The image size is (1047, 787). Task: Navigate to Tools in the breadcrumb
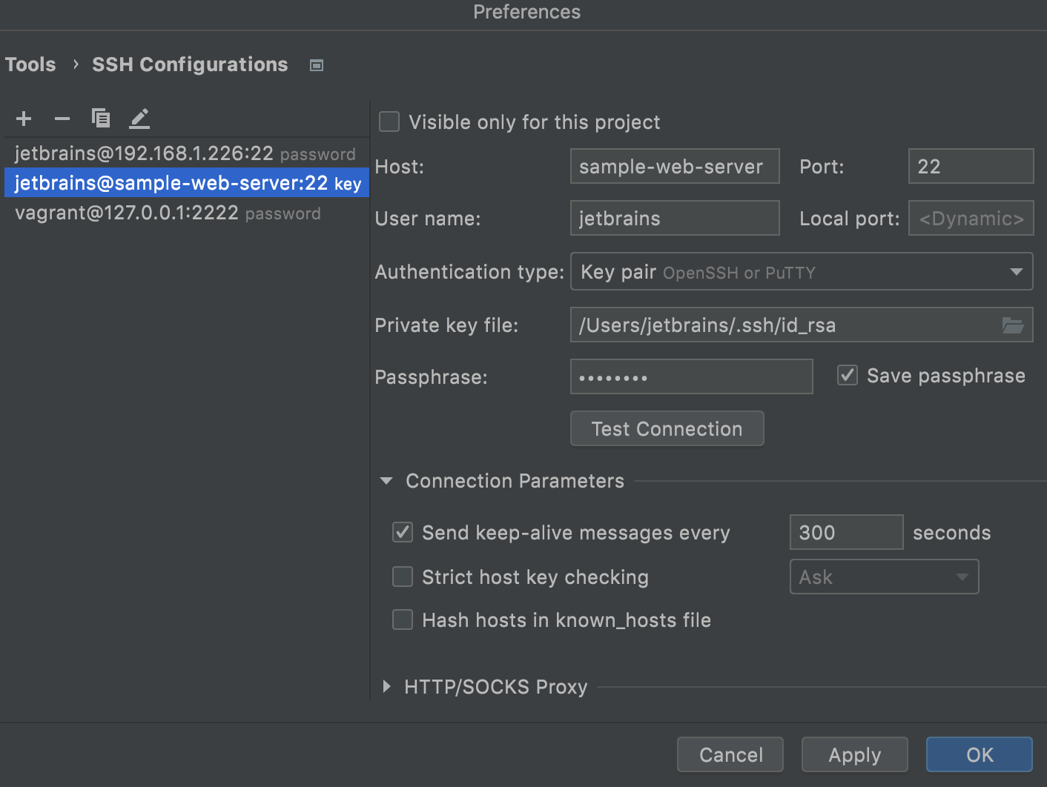pyautogui.click(x=30, y=64)
